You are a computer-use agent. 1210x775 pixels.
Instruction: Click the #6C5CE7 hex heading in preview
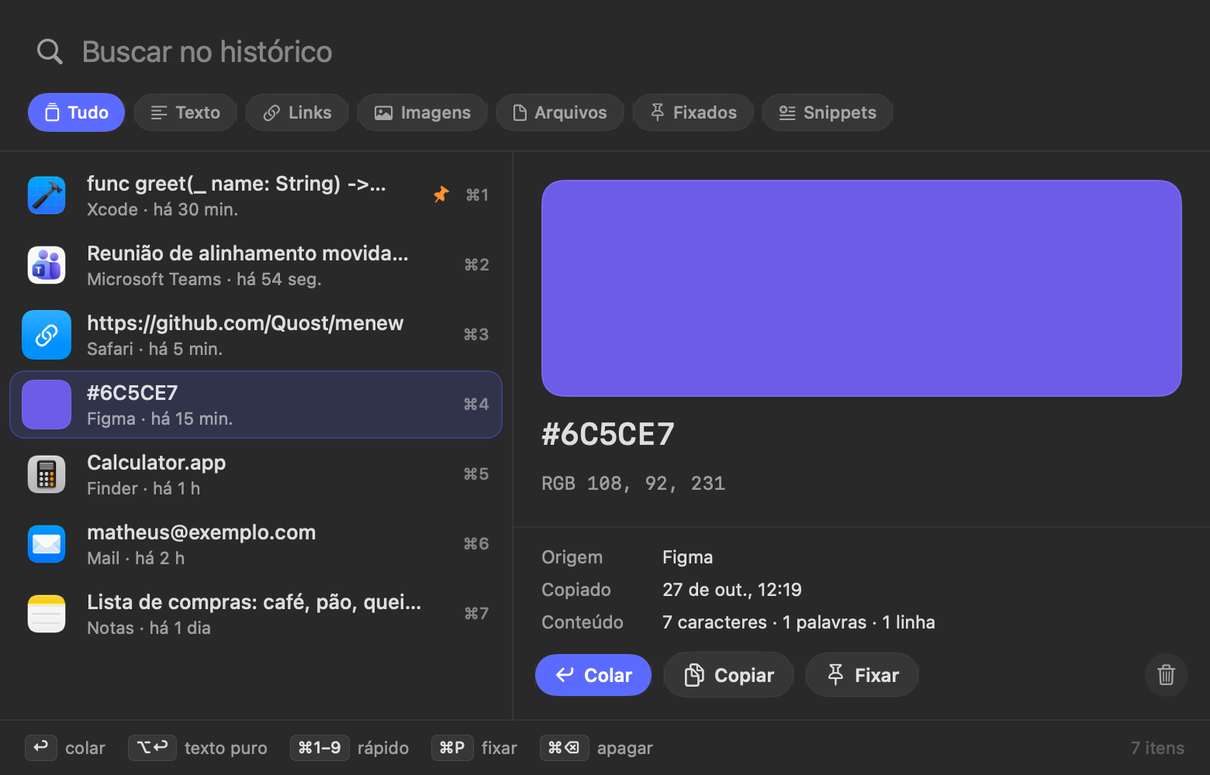[x=608, y=435]
